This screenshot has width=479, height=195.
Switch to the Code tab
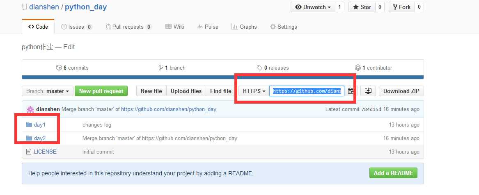(x=38, y=27)
